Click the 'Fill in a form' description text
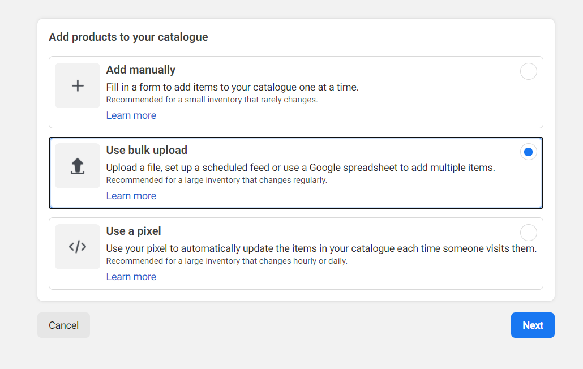Viewport: 583px width, 369px height. pyautogui.click(x=233, y=87)
